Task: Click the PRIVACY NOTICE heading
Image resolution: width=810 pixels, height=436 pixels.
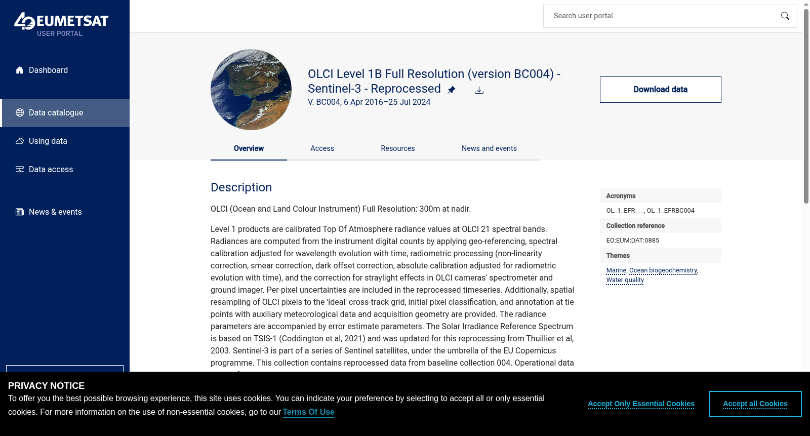Action: 46,386
